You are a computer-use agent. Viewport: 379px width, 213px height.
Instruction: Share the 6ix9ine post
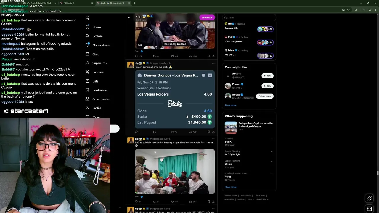pyautogui.click(x=213, y=202)
